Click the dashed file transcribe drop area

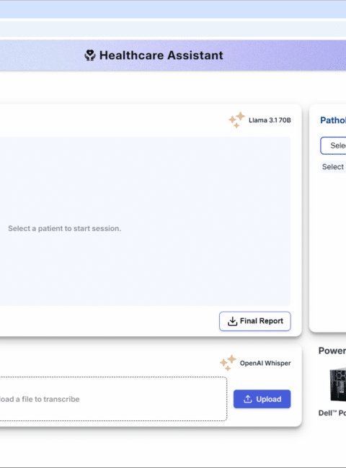pyautogui.click(x=113, y=399)
